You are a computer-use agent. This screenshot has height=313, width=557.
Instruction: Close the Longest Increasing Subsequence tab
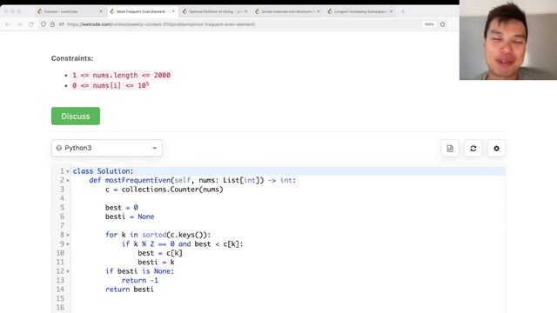coord(391,11)
